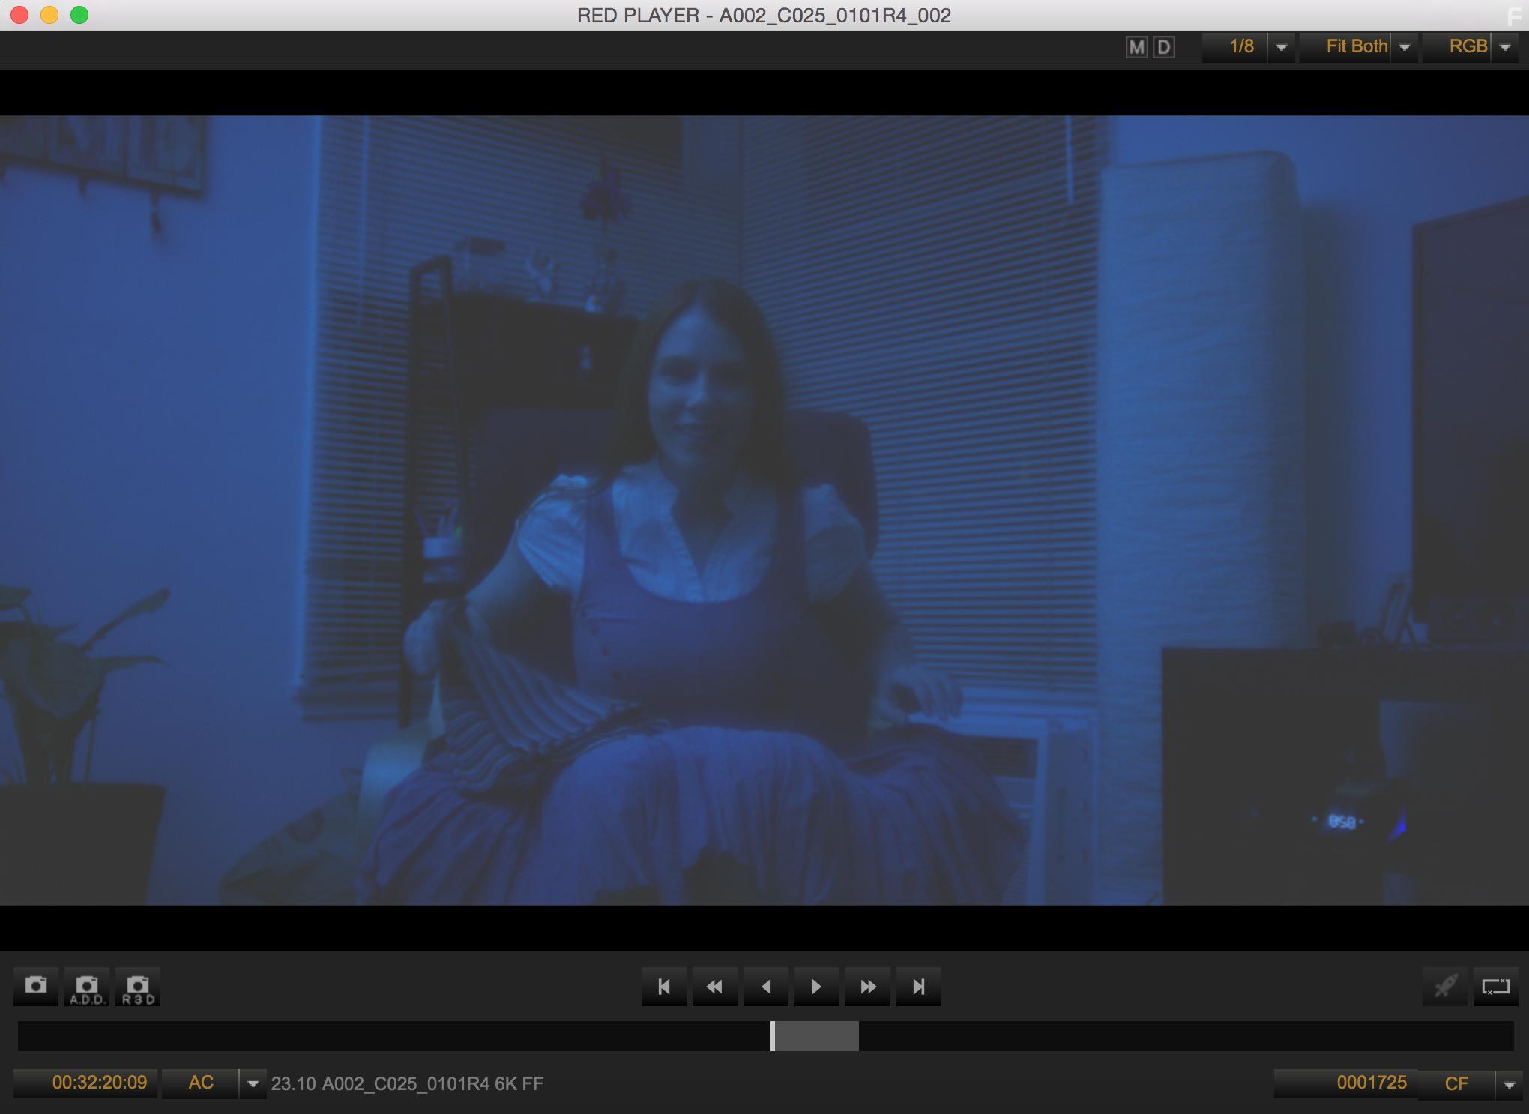The image size is (1529, 1114).
Task: Open the RGB channel dropdown
Action: [x=1504, y=47]
